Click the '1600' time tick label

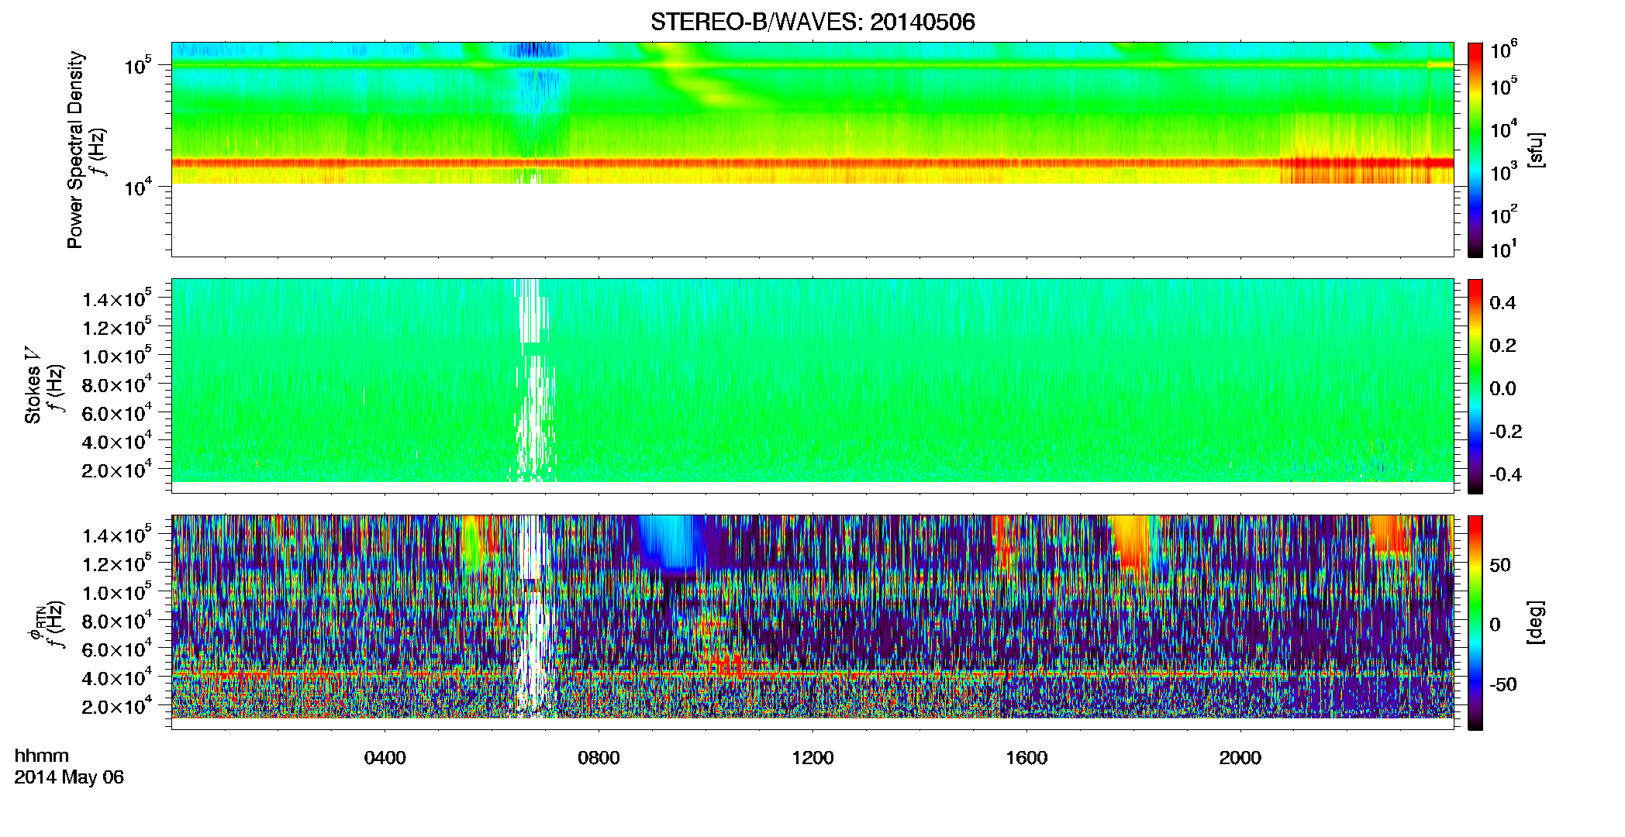point(1026,757)
